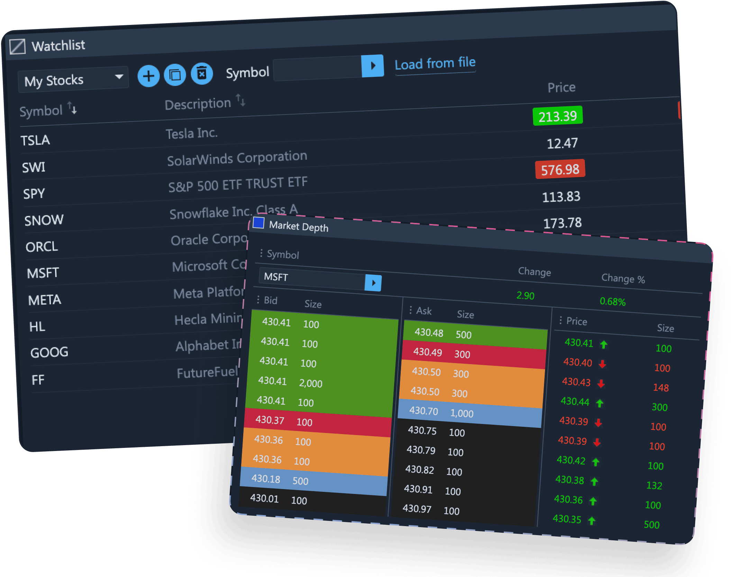Click the blue Market Depth color square
The width and height of the screenshot is (737, 577).
point(258,223)
